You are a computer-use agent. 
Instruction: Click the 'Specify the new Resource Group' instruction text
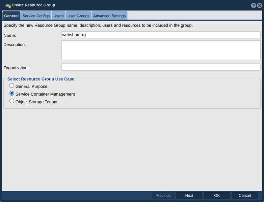(98, 25)
